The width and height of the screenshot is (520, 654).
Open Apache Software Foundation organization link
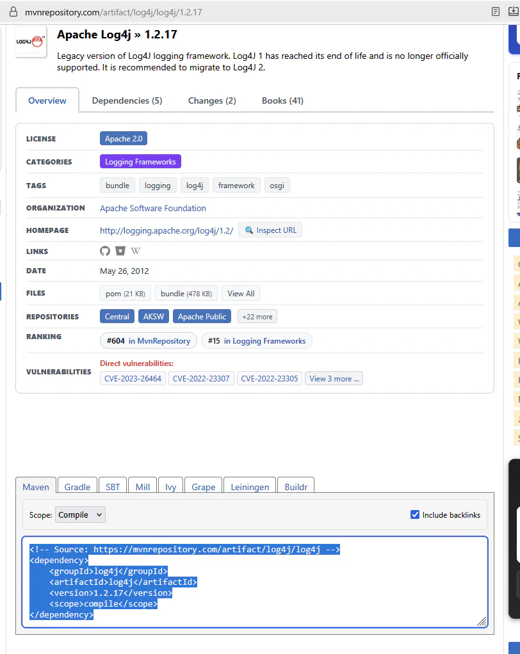[153, 208]
